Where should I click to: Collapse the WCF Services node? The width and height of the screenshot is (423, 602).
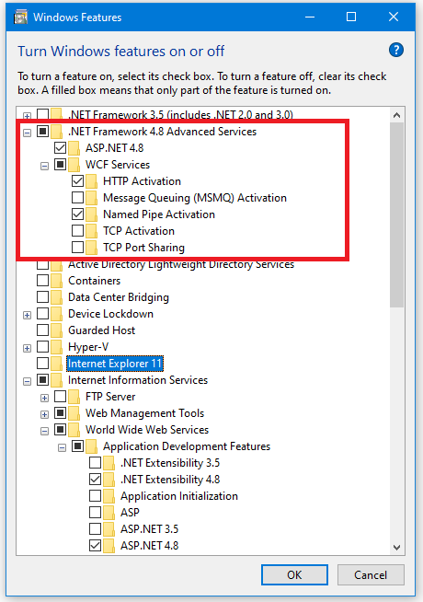click(x=44, y=167)
